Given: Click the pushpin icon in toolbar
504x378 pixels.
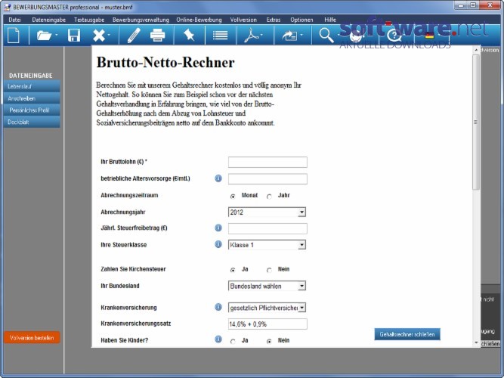Looking at the screenshot, I should pos(189,35).
